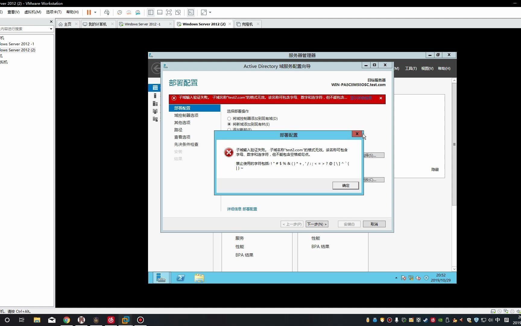
Task: Open the library search dropdown arrow
Action: (51, 29)
